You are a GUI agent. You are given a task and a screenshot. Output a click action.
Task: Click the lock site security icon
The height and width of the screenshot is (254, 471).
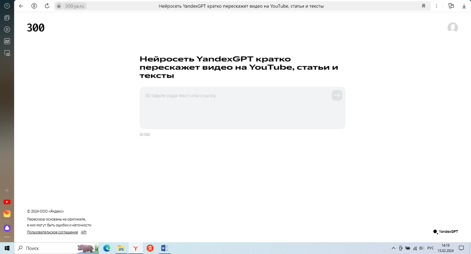[x=58, y=6]
